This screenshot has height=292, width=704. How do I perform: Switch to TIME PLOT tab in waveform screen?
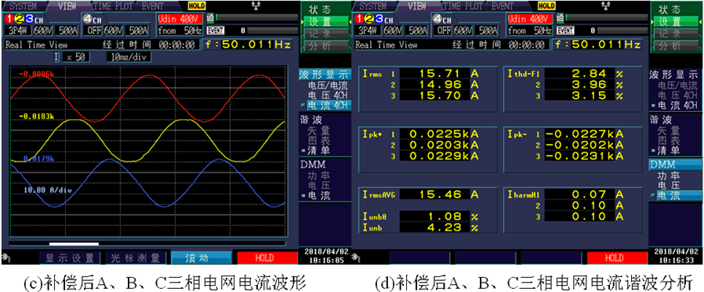click(113, 6)
